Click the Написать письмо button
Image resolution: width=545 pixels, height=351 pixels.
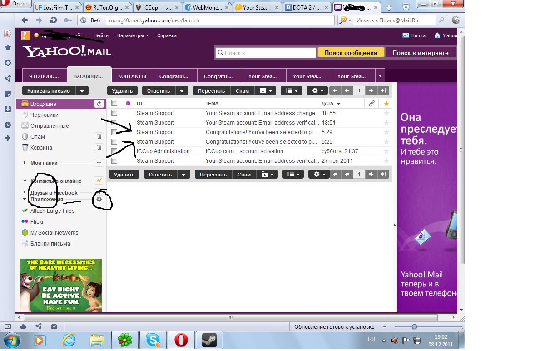coord(49,91)
